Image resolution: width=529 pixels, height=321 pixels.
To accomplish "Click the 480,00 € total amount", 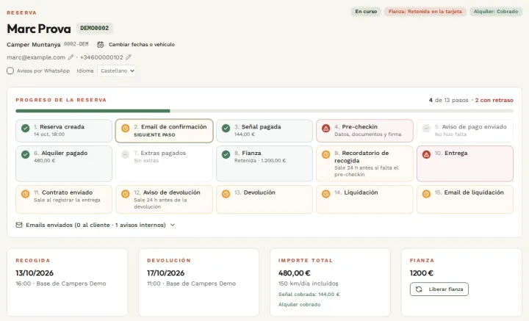I will [x=294, y=273].
